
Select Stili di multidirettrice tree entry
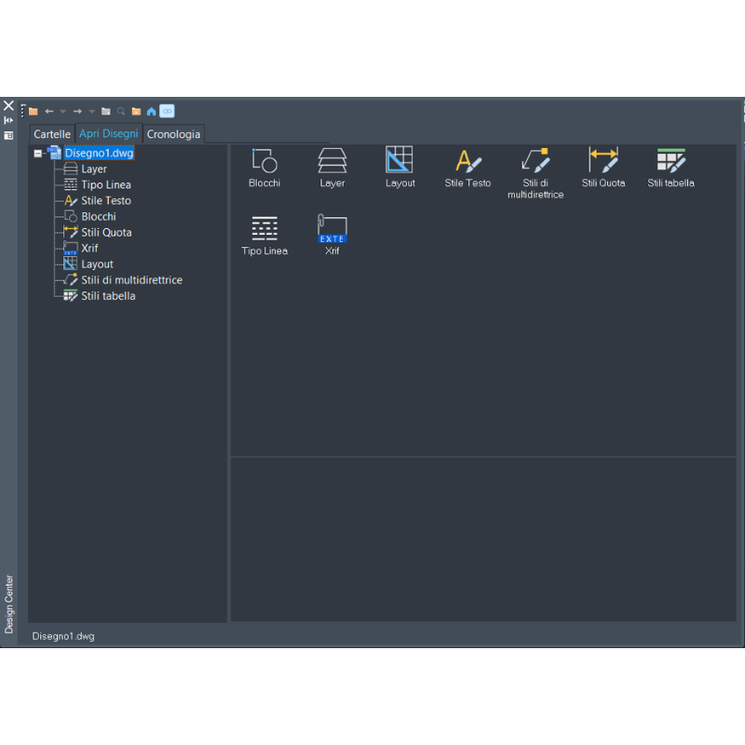pos(131,280)
